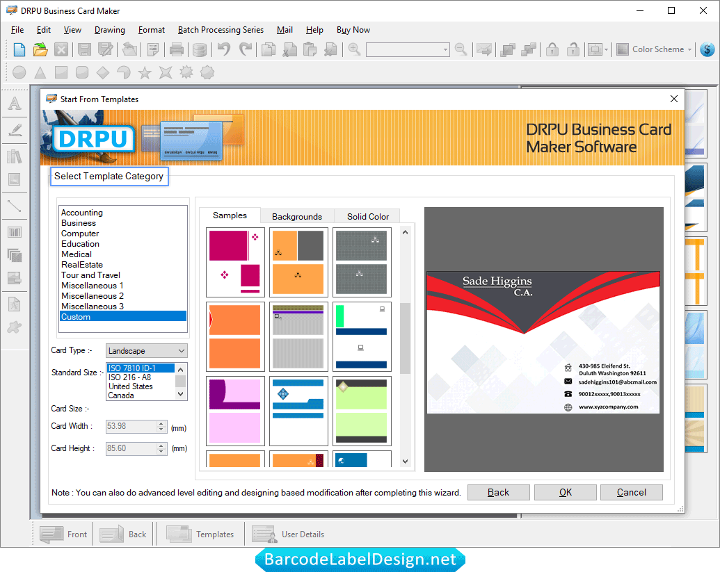The width and height of the screenshot is (720, 572).
Task: Click the Save floppy disk icon
Action: click(84, 49)
